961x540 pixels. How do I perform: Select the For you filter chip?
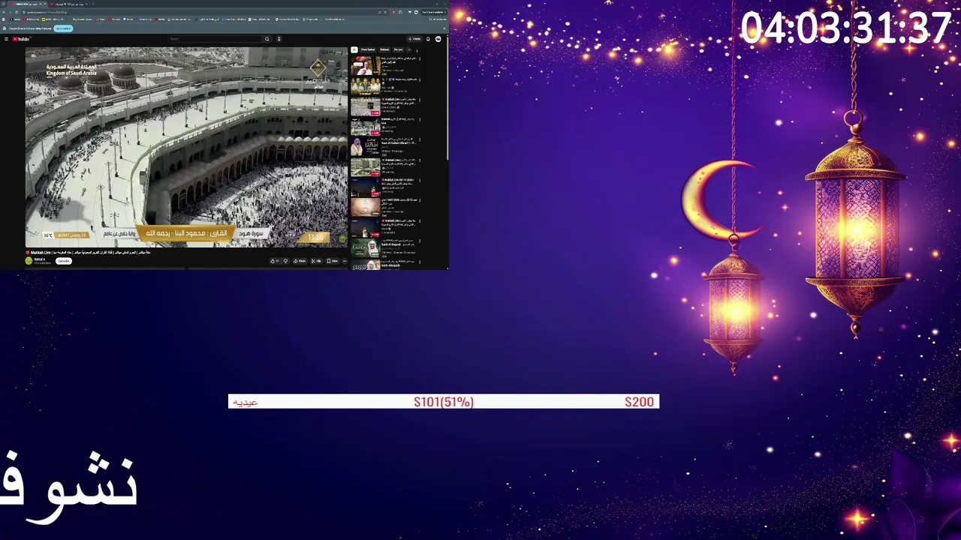[398, 49]
